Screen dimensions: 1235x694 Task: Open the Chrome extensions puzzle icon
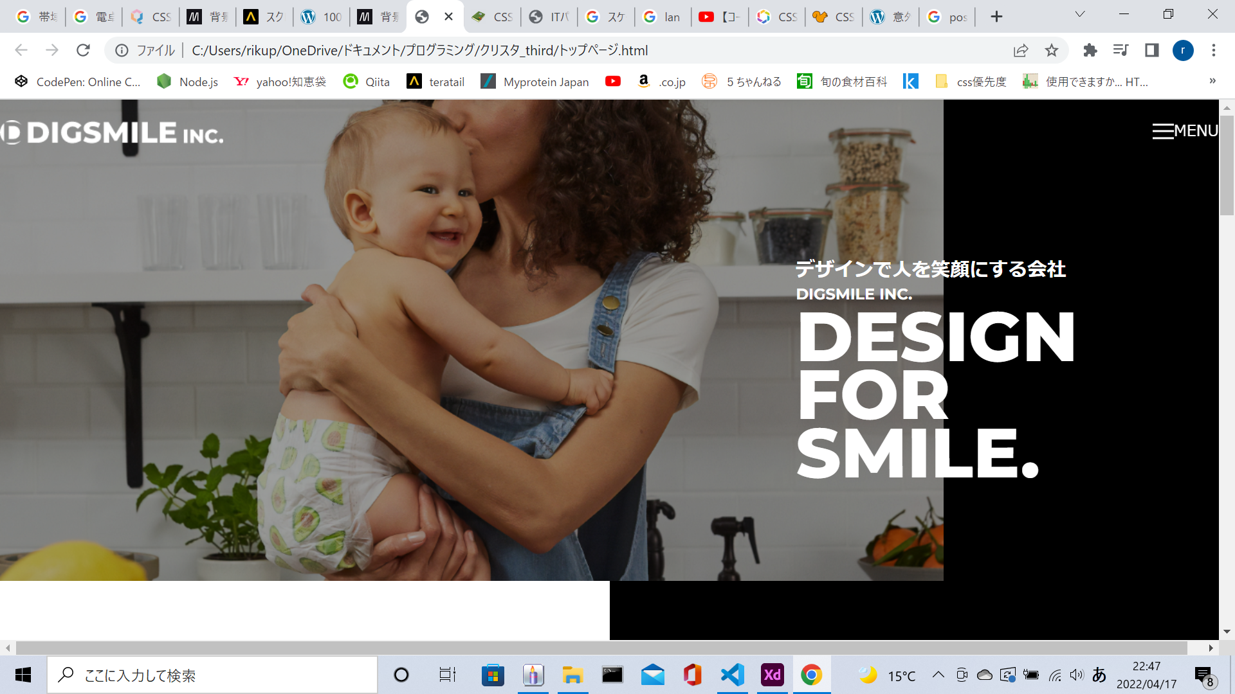tap(1090, 50)
